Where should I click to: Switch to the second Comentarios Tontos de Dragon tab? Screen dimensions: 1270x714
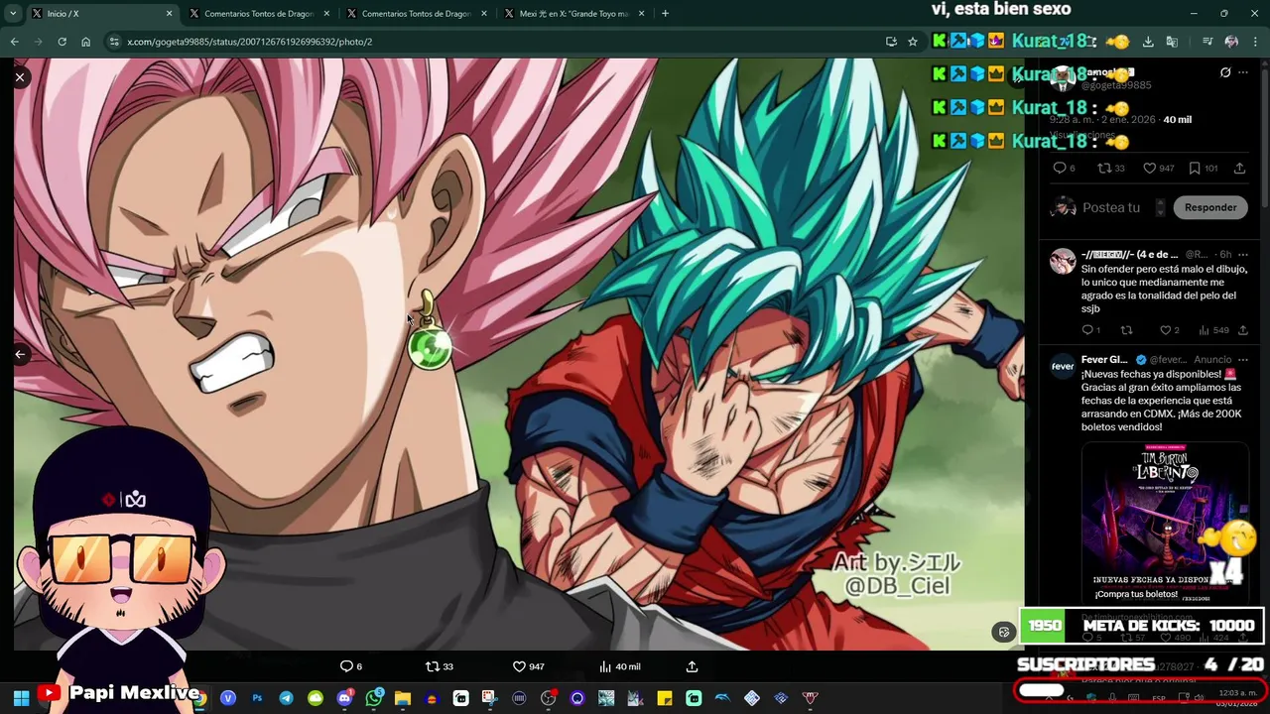pos(260,14)
